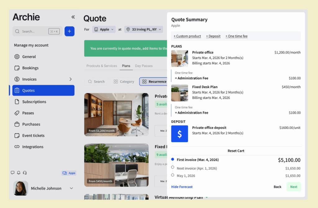This screenshot has width=318, height=208.
Task: Collapse the sidebar with the double-chevron icon
Action: (x=73, y=17)
